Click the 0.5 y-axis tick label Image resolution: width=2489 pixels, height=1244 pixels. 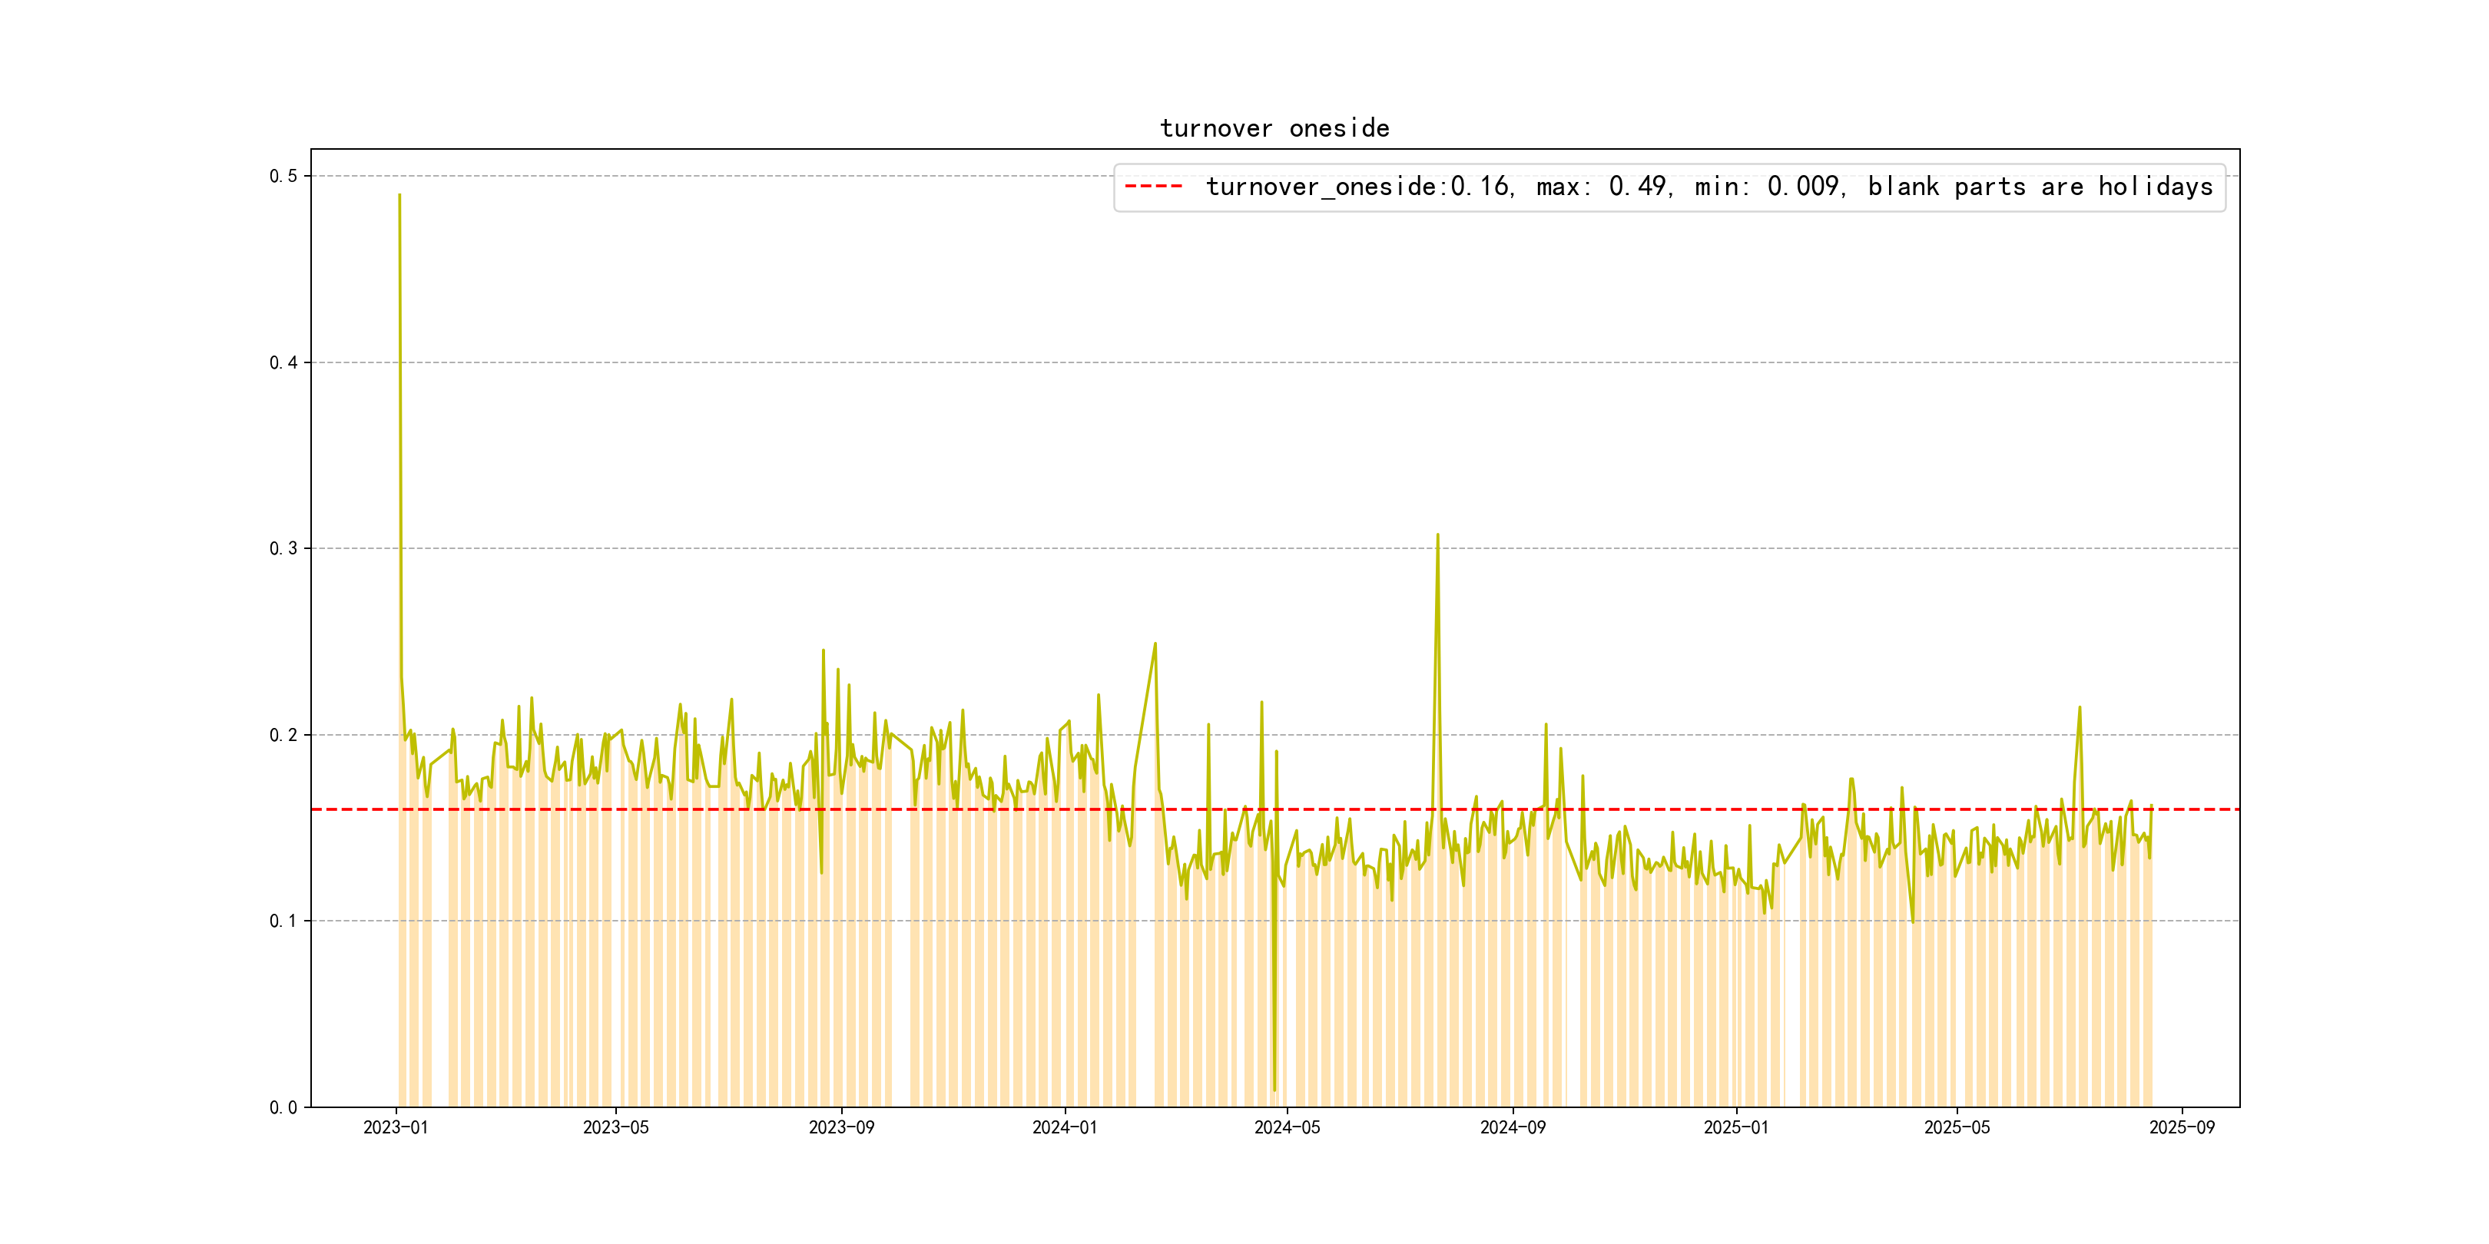click(283, 176)
